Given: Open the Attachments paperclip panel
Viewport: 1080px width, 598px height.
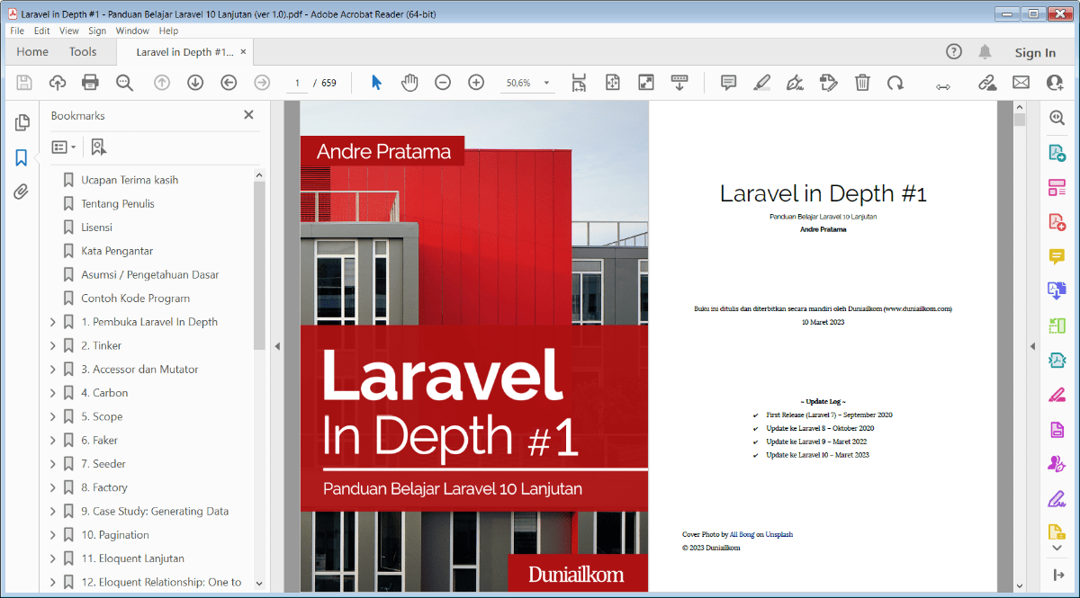Looking at the screenshot, I should (22, 192).
